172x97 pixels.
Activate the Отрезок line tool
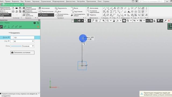tap(46, 15)
